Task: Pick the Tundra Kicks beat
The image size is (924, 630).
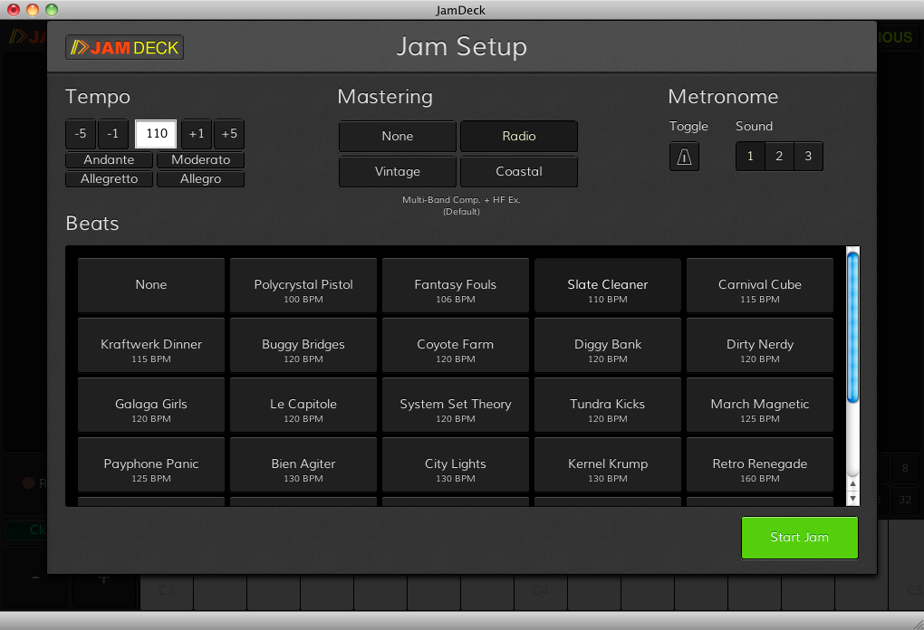Action: pyautogui.click(x=608, y=405)
